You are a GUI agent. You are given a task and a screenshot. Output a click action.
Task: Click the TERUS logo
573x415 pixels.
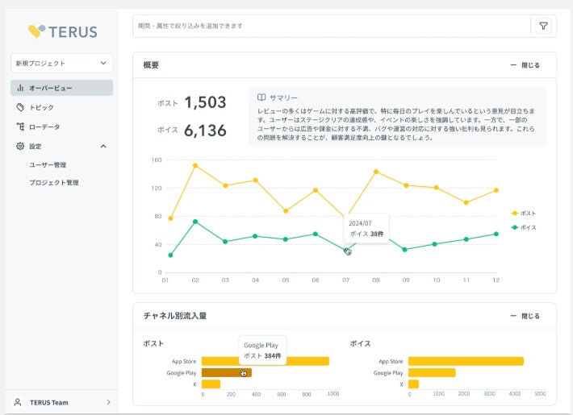tap(62, 31)
